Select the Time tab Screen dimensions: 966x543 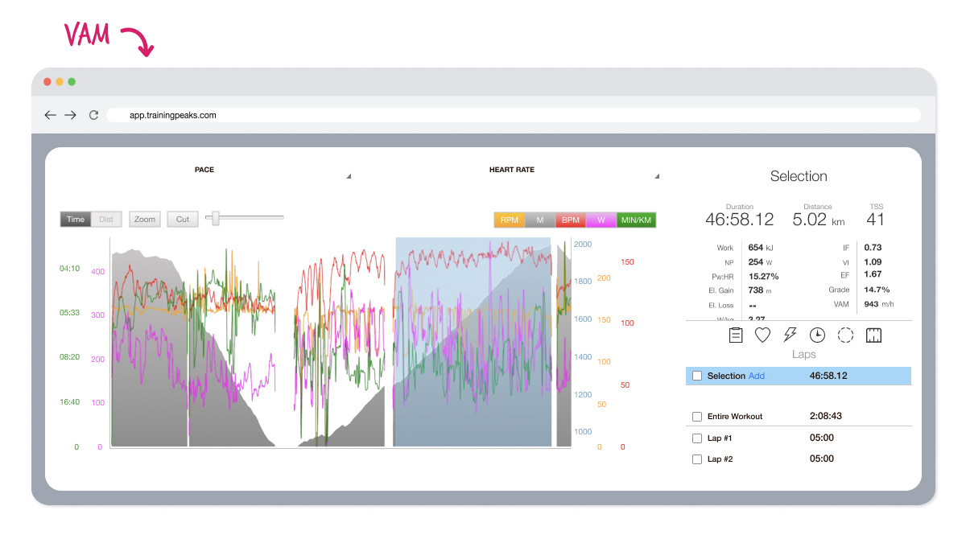(x=76, y=218)
